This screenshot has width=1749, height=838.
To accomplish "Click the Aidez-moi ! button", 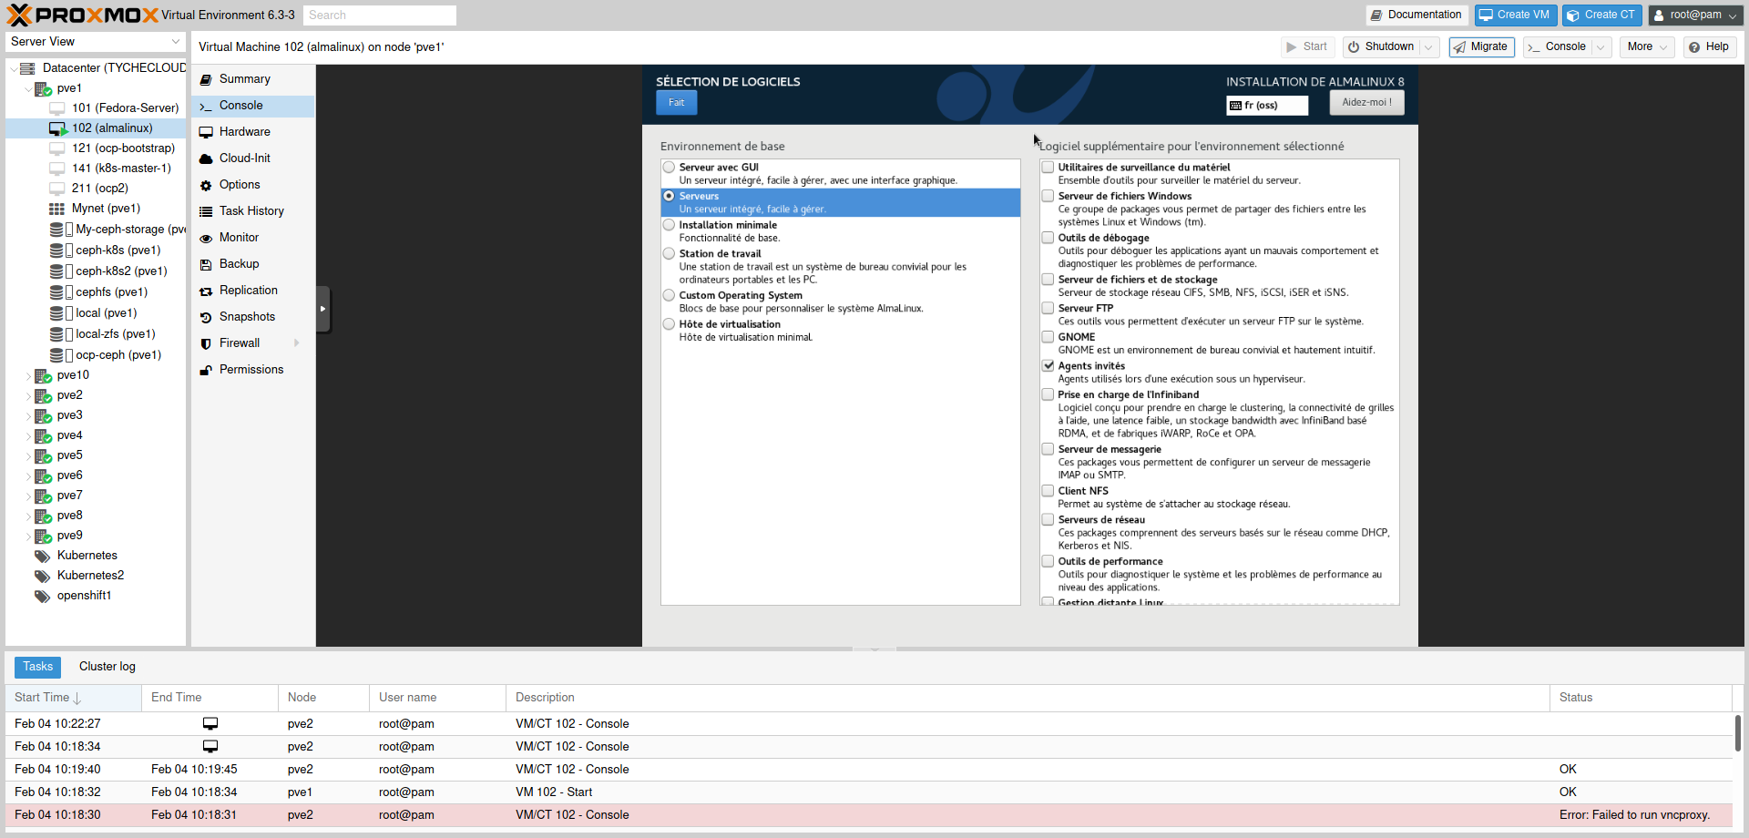I will pyautogui.click(x=1367, y=103).
